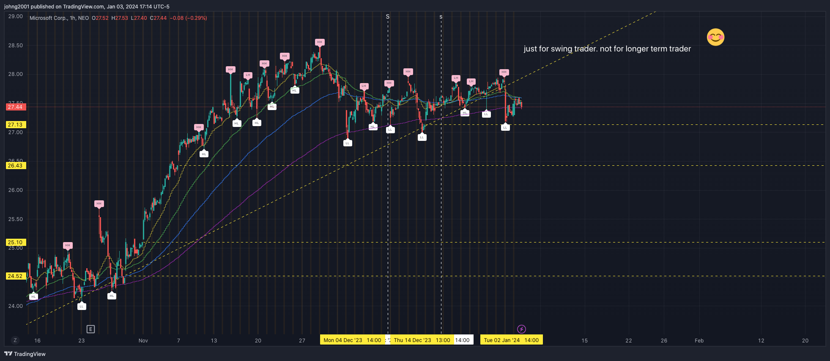Click the yellow 26.43 price level label
This screenshot has height=361, width=830.
(16, 166)
